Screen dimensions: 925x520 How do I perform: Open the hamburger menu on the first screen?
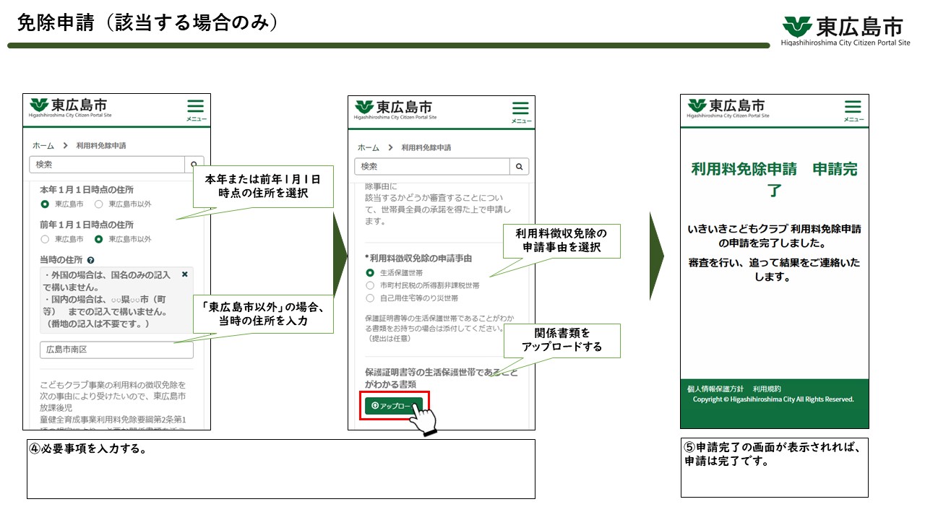point(194,105)
